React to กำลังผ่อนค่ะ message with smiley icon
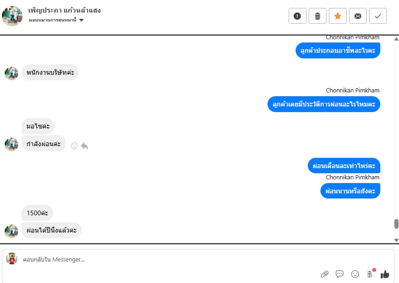 pos(74,146)
